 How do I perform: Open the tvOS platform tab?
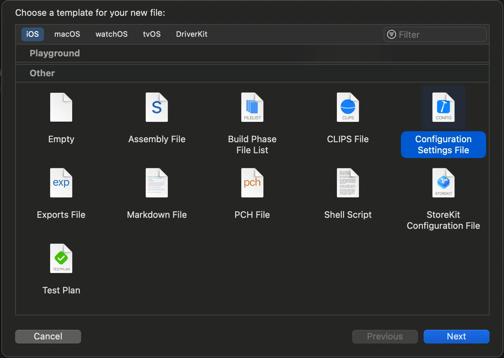point(152,34)
